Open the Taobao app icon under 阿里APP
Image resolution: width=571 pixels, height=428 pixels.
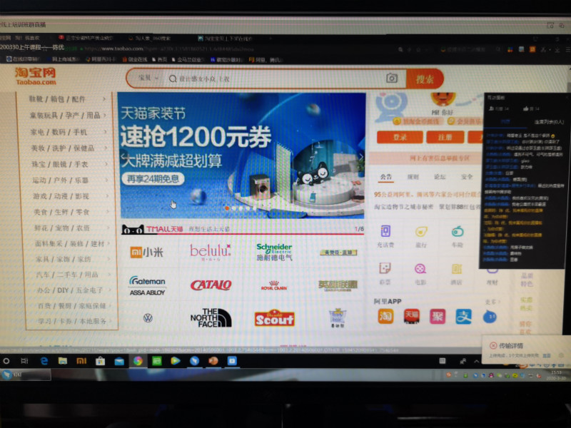385,316
